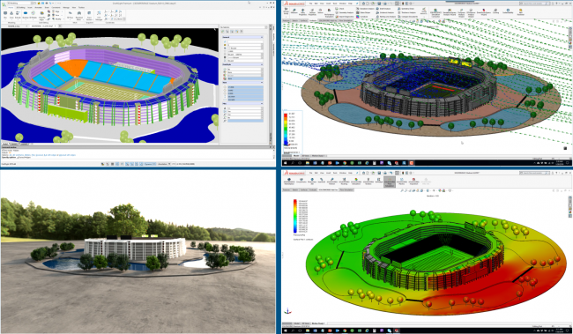Click the pressure color legend bar beside the green stadium
The width and height of the screenshot is (573, 334).
pos(295,216)
